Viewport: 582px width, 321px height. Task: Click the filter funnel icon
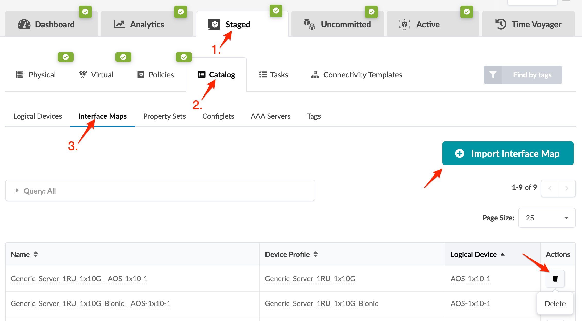coord(493,75)
